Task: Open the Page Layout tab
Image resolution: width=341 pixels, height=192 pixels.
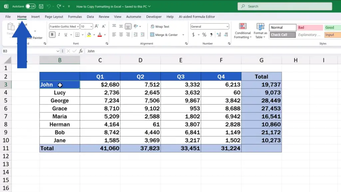Action: point(54,17)
